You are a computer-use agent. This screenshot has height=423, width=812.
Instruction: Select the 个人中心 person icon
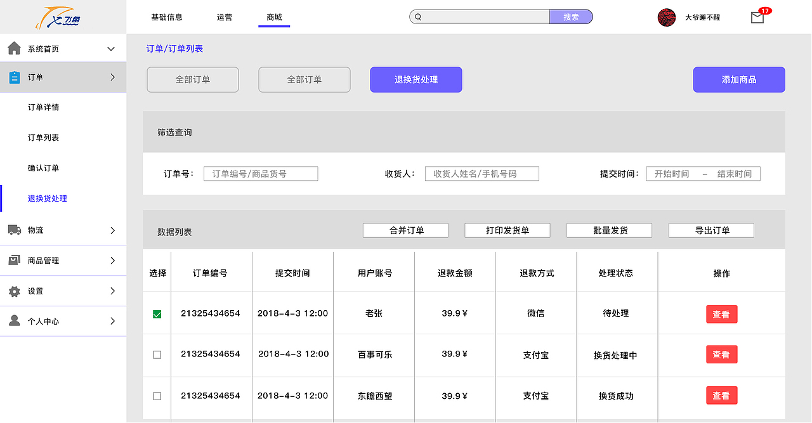tap(13, 321)
